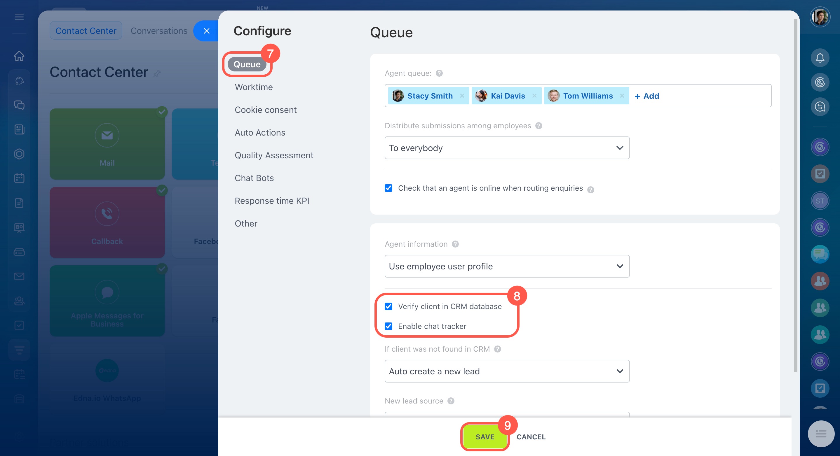
Task: Open calendar icon in left sidebar
Action: [x=19, y=178]
